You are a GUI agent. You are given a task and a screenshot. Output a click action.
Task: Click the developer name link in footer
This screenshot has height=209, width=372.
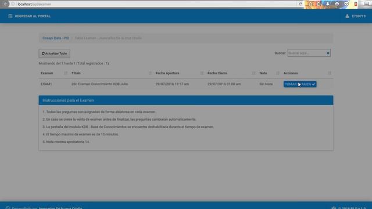pyautogui.click(x=60, y=208)
